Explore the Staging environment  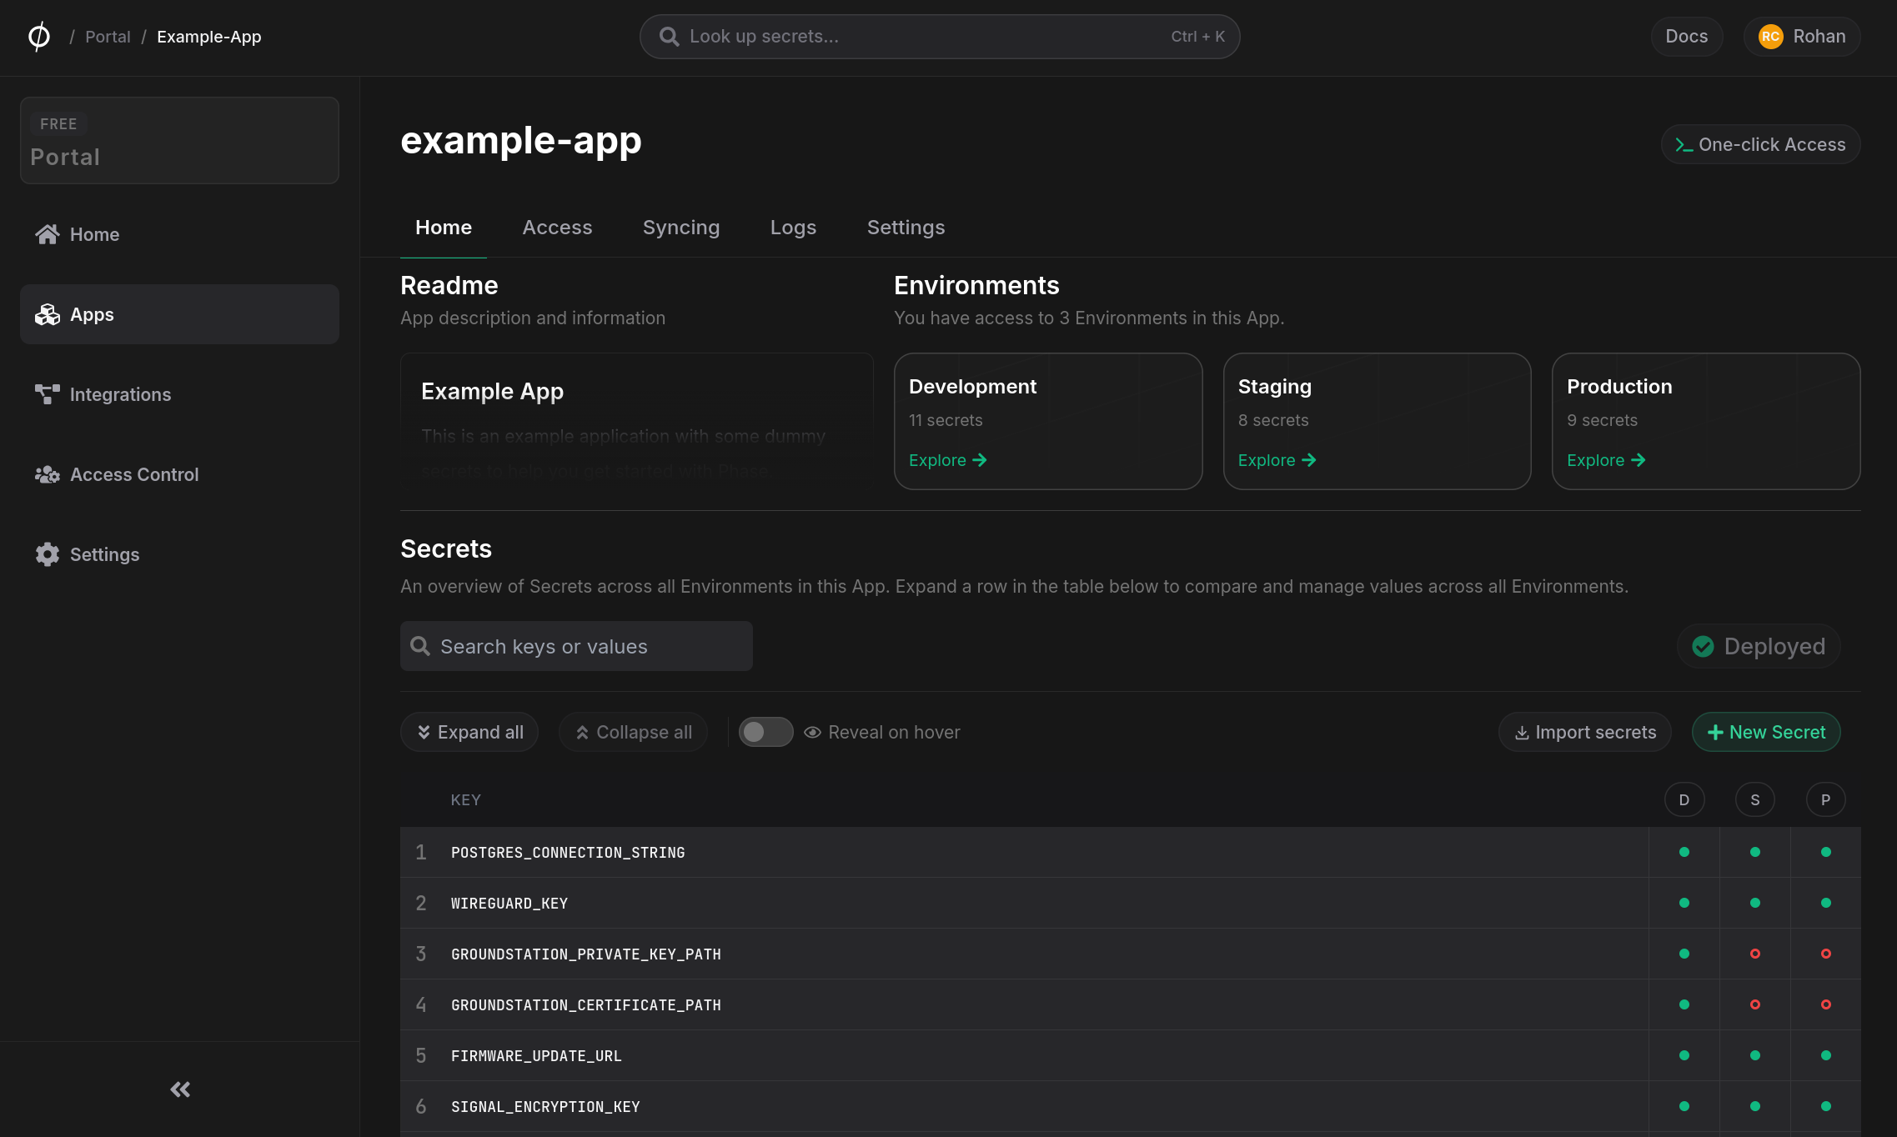(x=1277, y=459)
